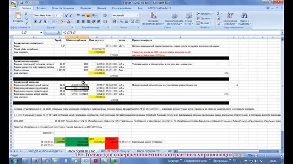Save the workbook from the quick access toolbar
Image resolution: width=293 pixels, height=164 pixels.
[22, 3]
